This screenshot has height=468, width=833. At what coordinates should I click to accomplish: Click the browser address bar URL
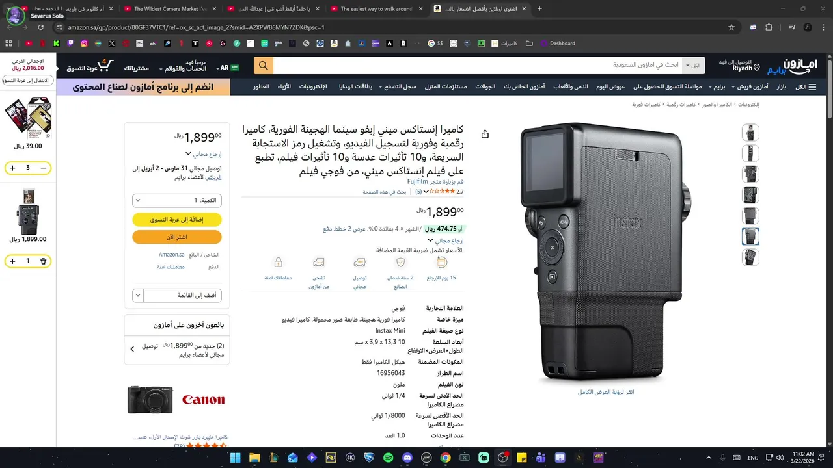tap(196, 27)
